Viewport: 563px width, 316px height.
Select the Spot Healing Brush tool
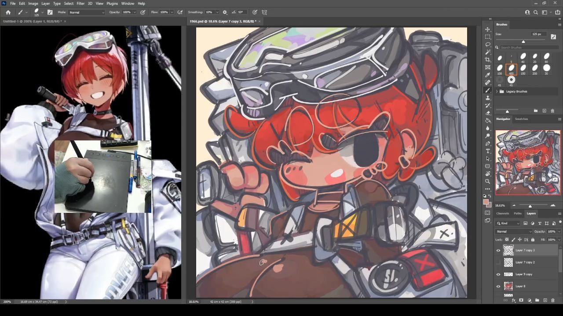tap(487, 83)
